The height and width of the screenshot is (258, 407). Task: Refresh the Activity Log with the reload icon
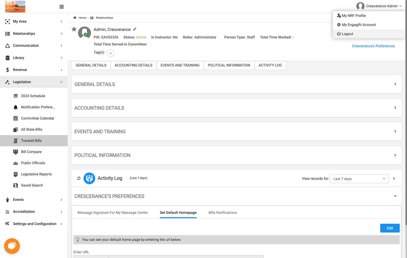[79, 178]
